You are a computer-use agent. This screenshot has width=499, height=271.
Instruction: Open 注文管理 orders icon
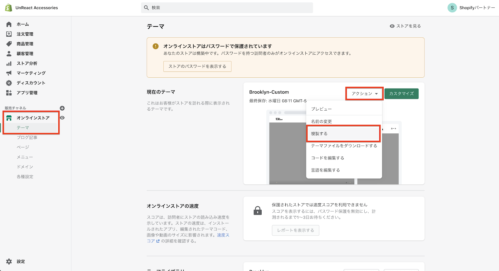tap(9, 34)
